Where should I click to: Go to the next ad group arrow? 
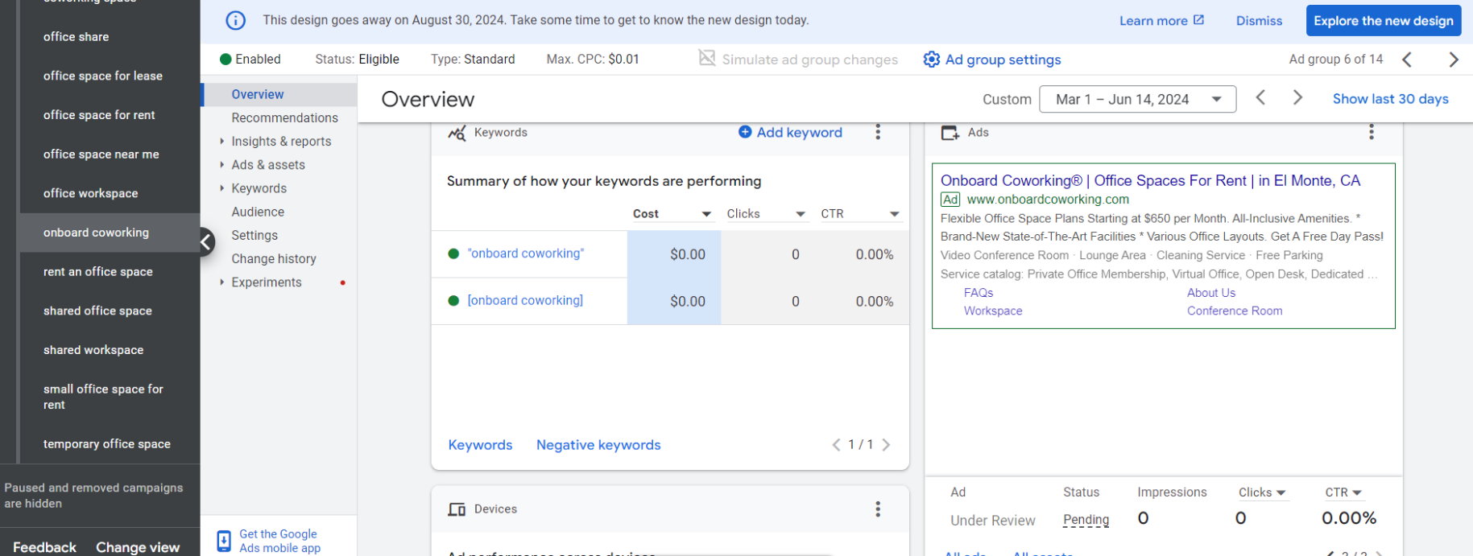1453,60
